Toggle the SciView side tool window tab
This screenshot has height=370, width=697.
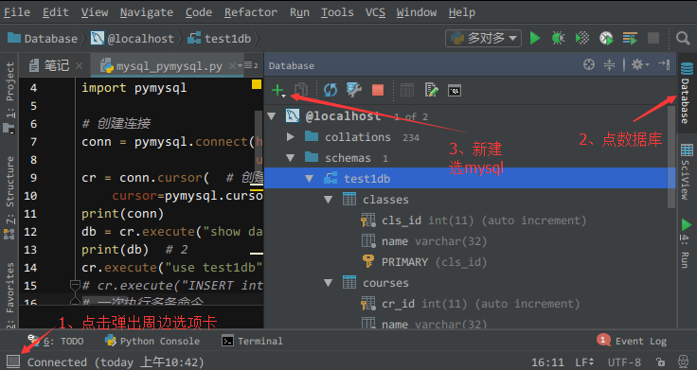point(686,171)
